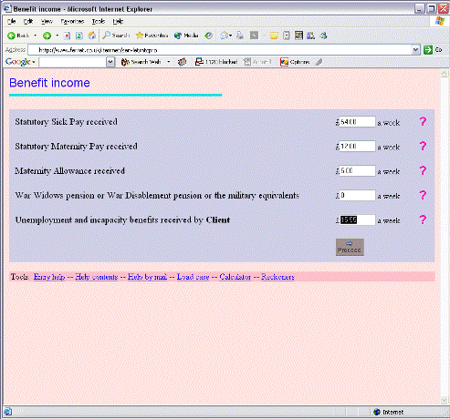Go back with the Back button
450x419 pixels.
[x=18, y=36]
